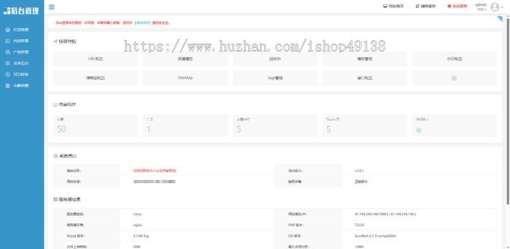Click the blurred site name value
The image size is (510, 249).
(x=154, y=182)
